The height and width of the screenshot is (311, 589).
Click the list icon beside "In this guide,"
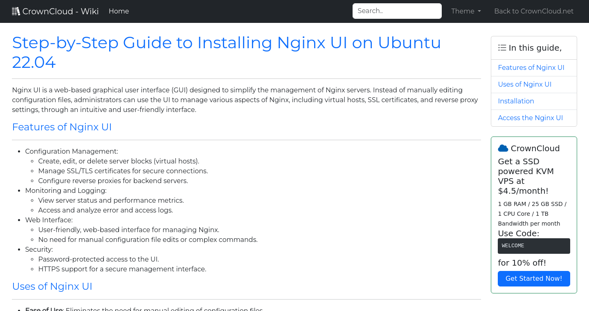pyautogui.click(x=502, y=47)
